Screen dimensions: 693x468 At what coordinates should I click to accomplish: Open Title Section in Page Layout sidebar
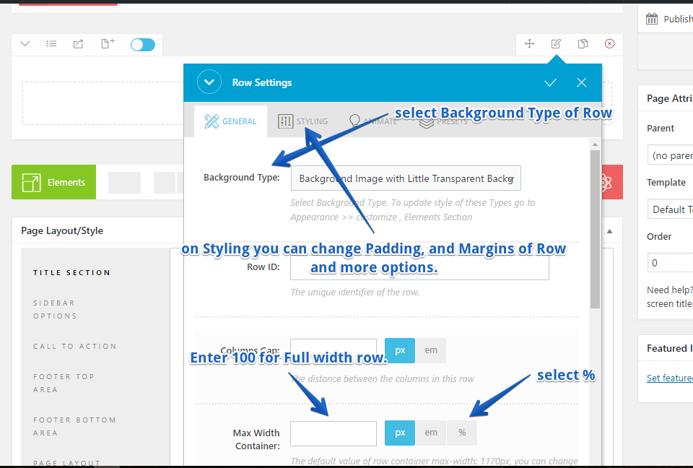click(71, 273)
